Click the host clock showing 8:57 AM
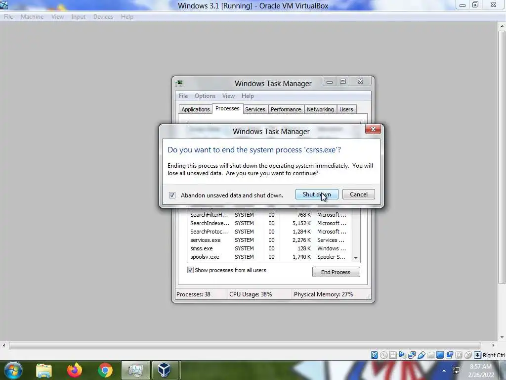 pyautogui.click(x=480, y=367)
